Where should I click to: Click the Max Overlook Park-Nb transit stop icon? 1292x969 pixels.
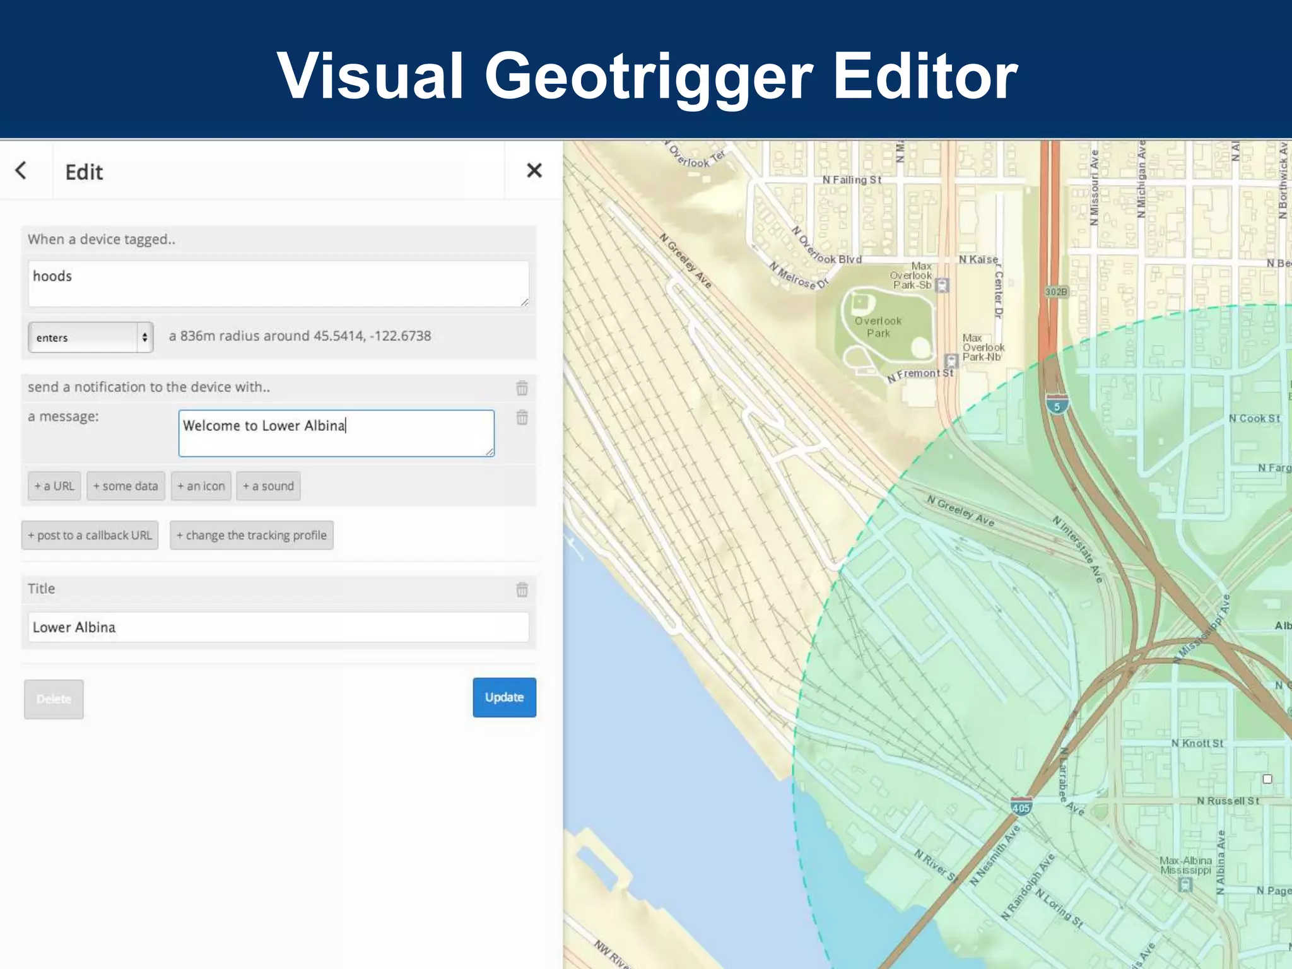pyautogui.click(x=951, y=361)
